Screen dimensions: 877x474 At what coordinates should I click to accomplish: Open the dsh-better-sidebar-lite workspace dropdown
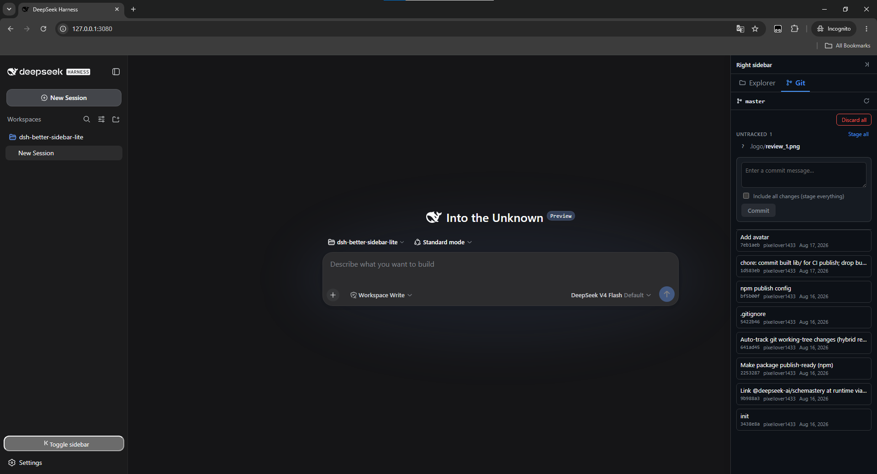[366, 242]
